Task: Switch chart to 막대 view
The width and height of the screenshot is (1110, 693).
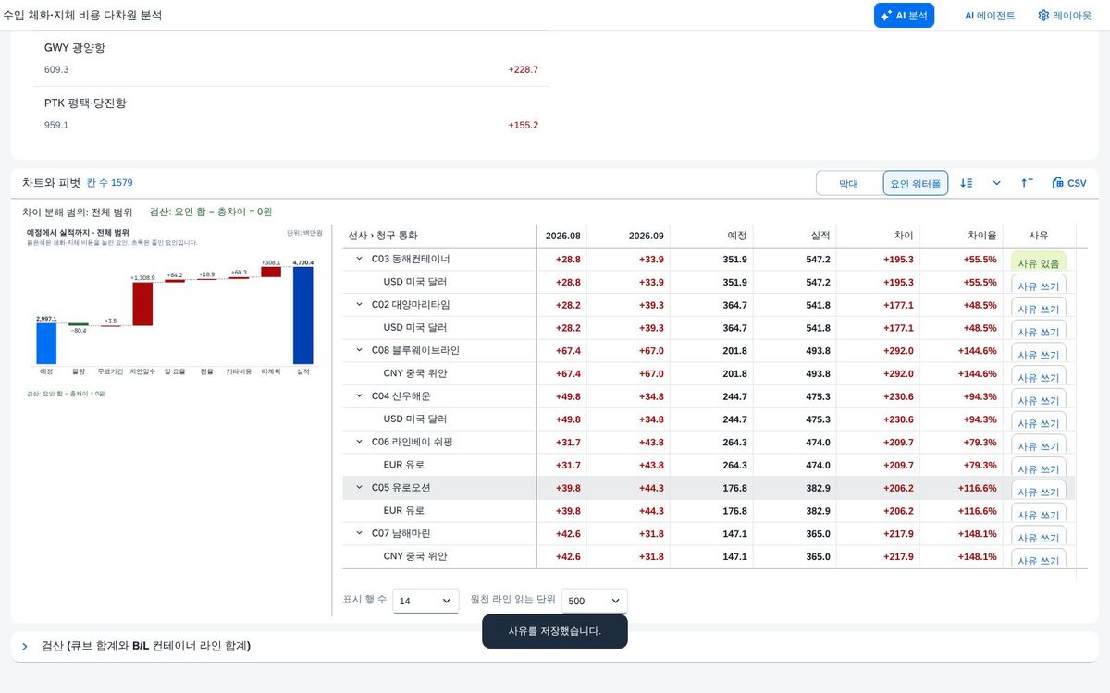Action: (849, 184)
